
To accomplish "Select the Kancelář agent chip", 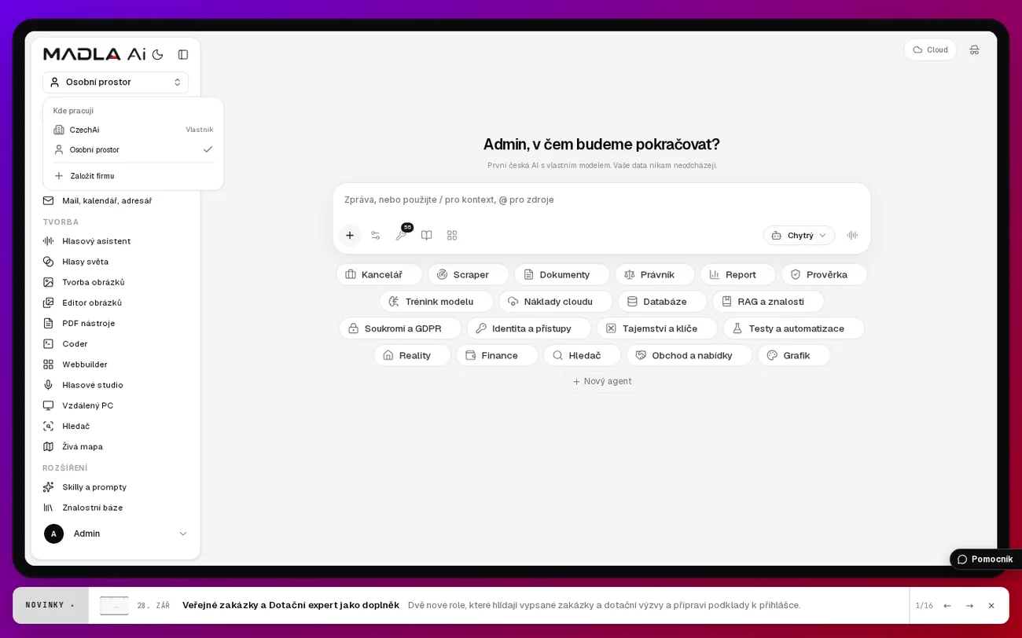I will point(379,274).
